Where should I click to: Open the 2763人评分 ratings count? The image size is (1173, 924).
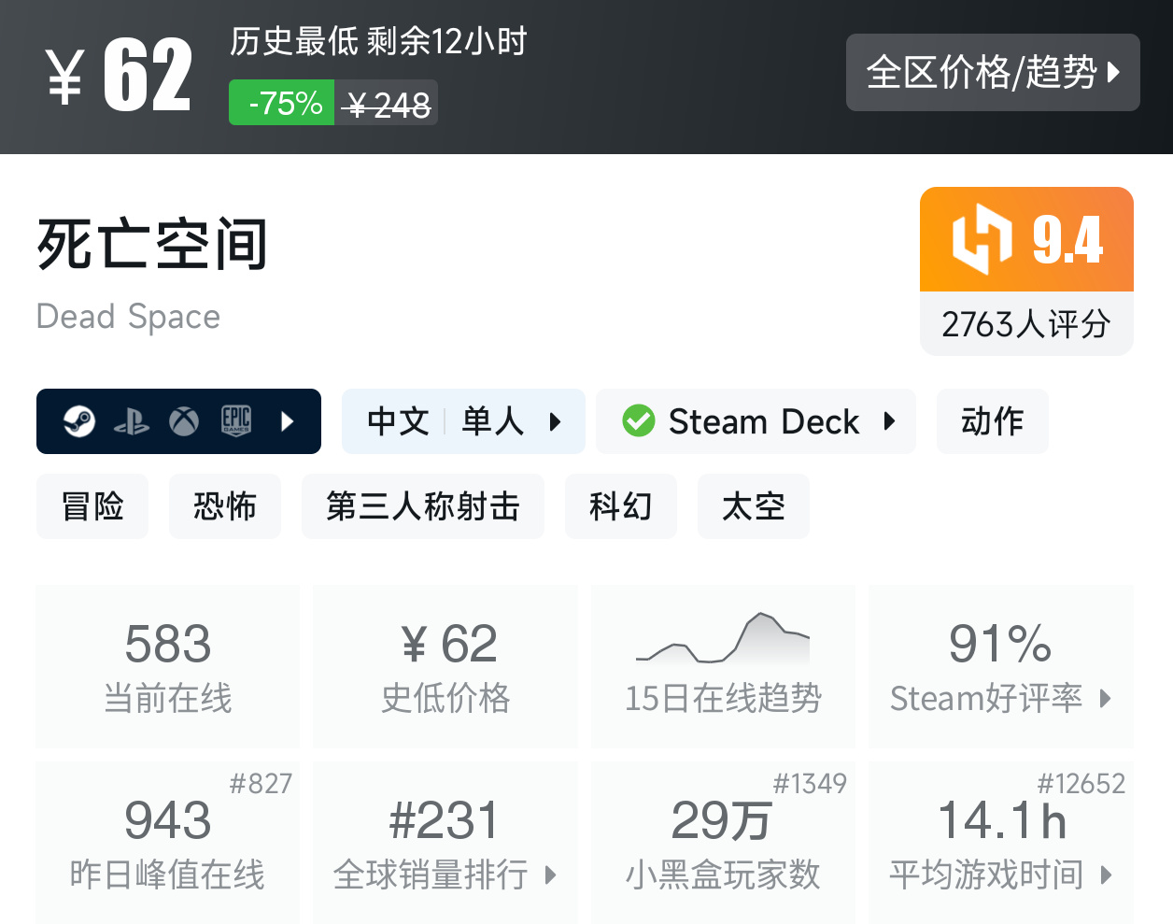click(1025, 324)
